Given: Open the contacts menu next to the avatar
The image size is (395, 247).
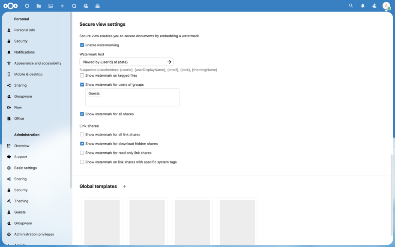Looking at the screenshot, I should (x=374, y=6).
